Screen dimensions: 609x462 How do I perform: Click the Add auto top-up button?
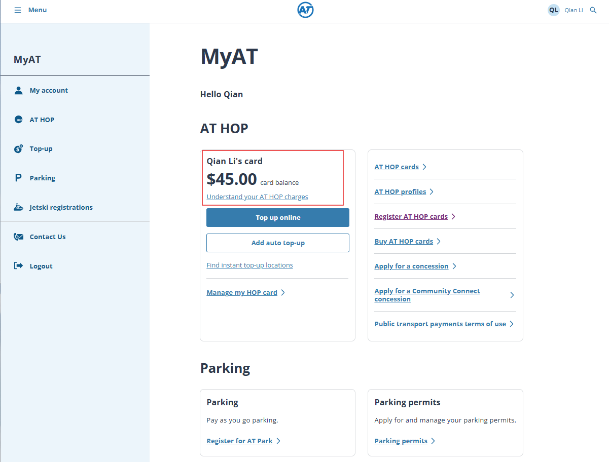coord(278,243)
